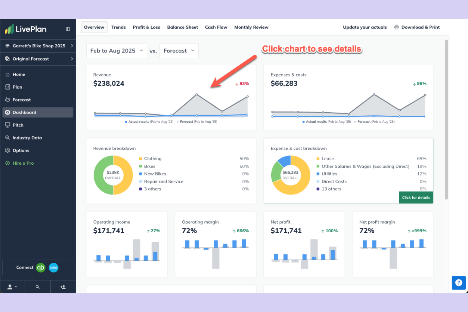Open the Feb to Aug 2025 date dropdown

coord(116,51)
